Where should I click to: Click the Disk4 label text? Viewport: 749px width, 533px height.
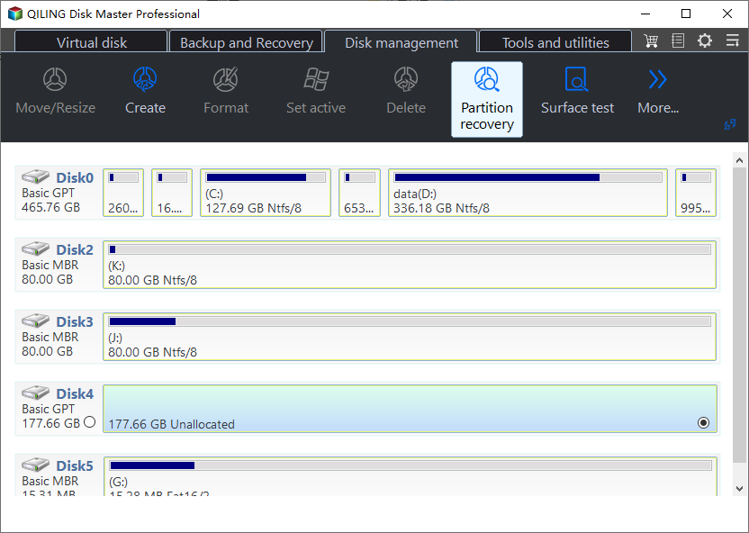click(x=75, y=394)
